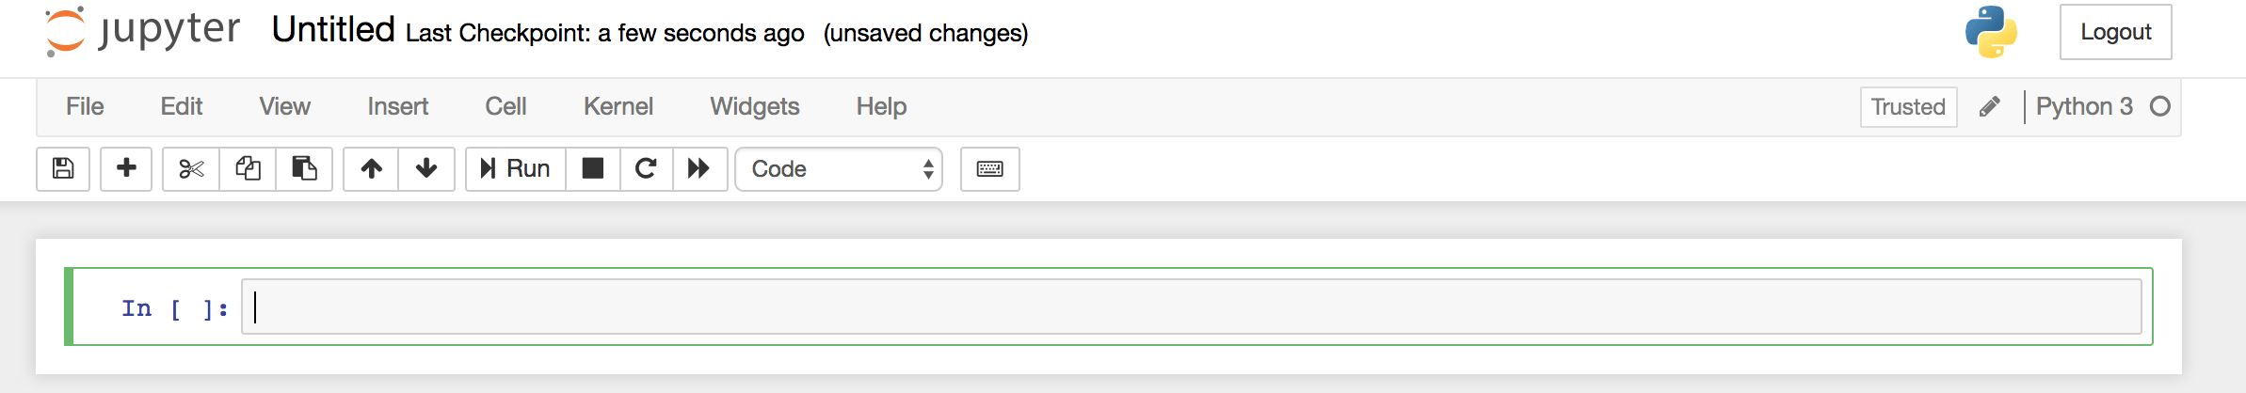Interrupt the kernel with stop icon

(x=593, y=169)
